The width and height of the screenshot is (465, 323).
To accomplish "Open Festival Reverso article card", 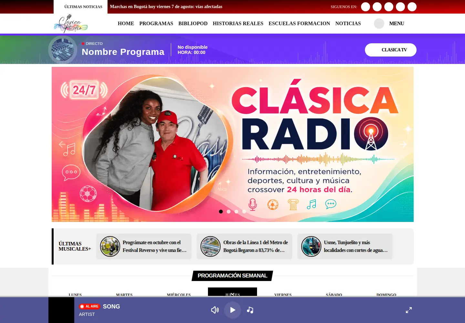I will pyautogui.click(x=144, y=246).
